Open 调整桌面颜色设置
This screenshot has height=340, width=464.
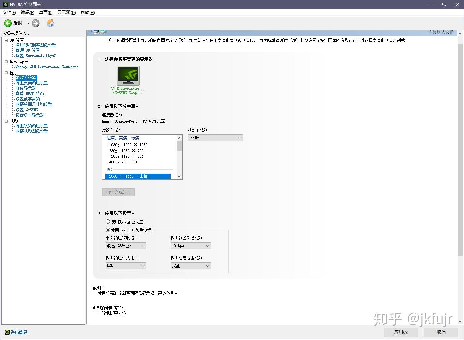(32, 83)
